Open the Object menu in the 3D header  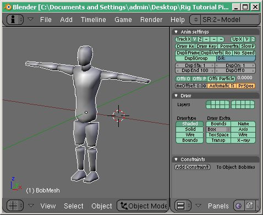(x=102, y=206)
